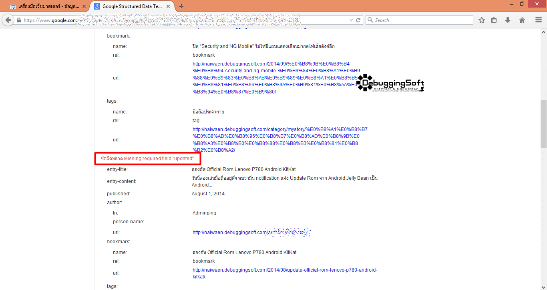
Task: Click the person-name label
Action: point(129,222)
